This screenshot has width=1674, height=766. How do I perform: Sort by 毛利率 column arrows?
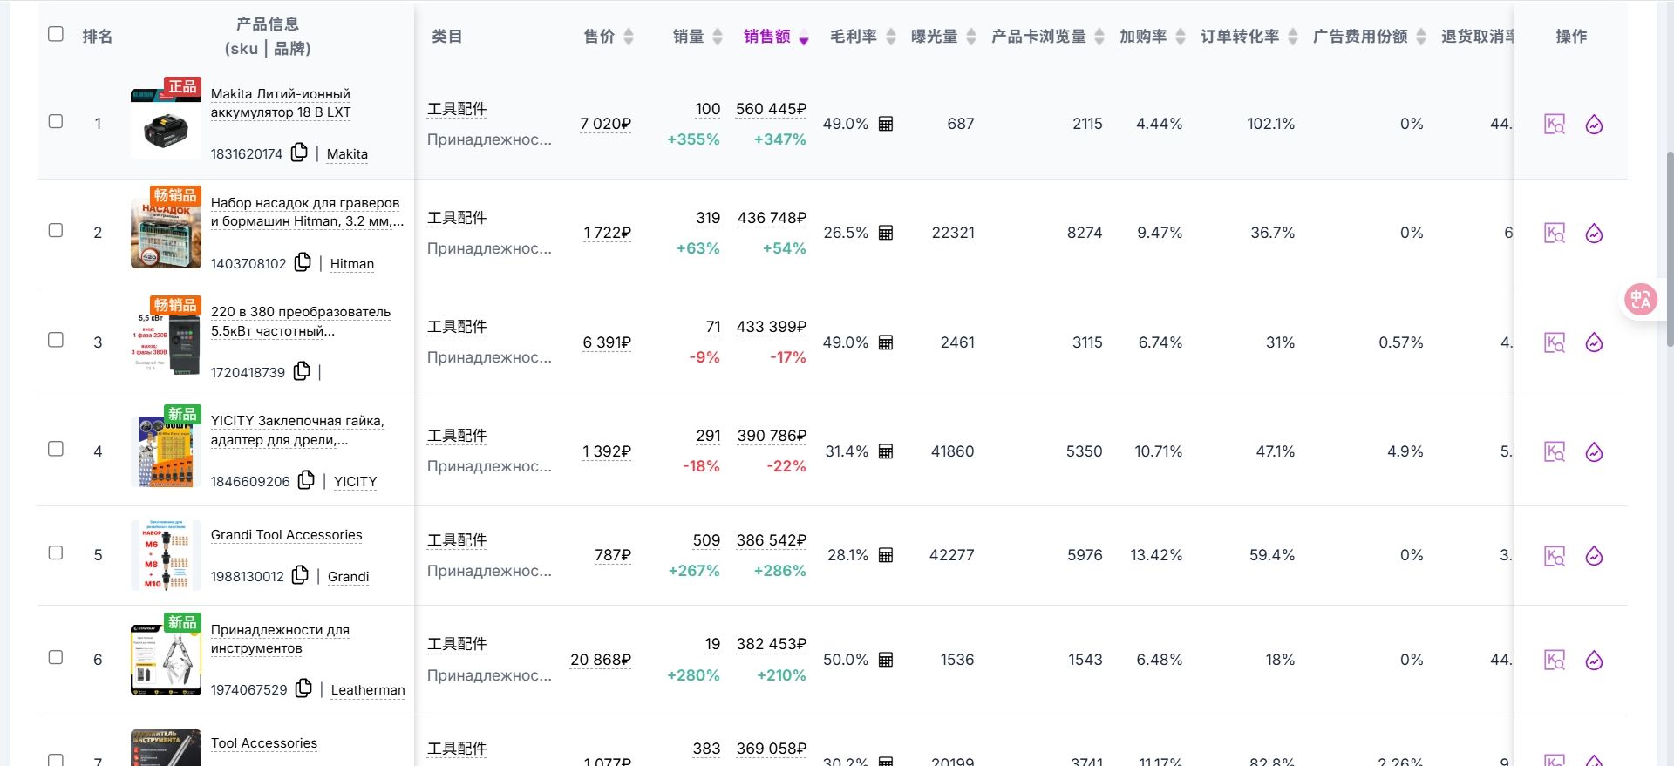pos(891,37)
